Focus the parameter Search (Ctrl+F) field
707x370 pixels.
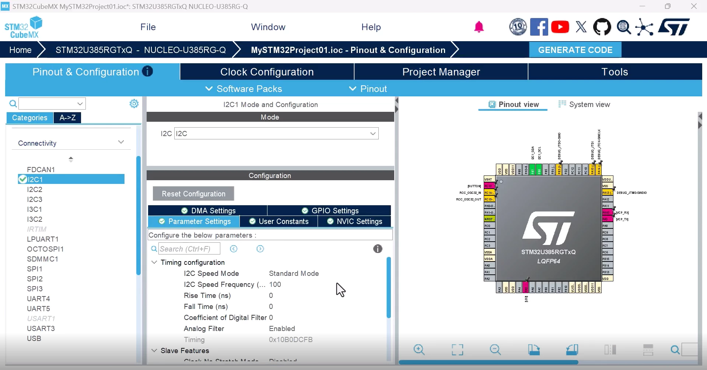tap(189, 249)
